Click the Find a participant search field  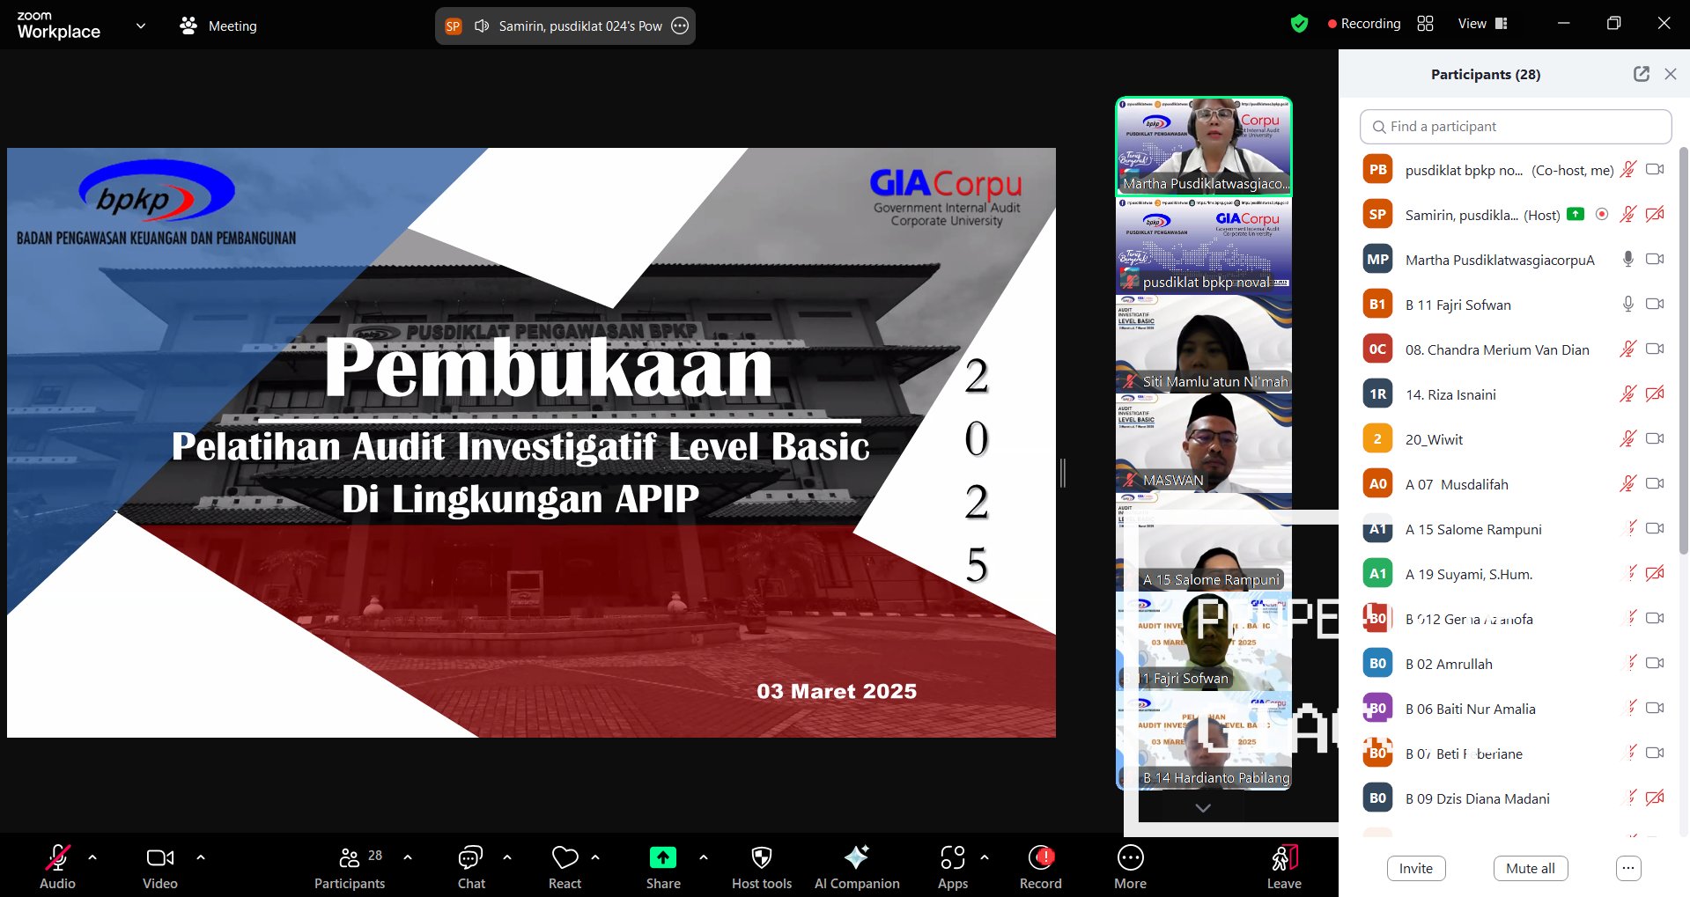[x=1515, y=127]
